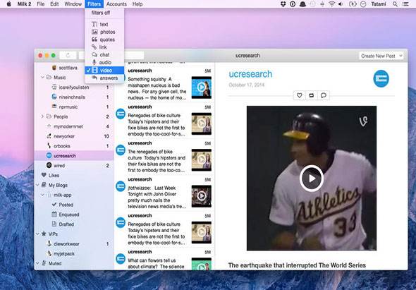Image resolution: width=416 pixels, height=290 pixels.
Task: Expand the People folder
Action: (x=42, y=116)
